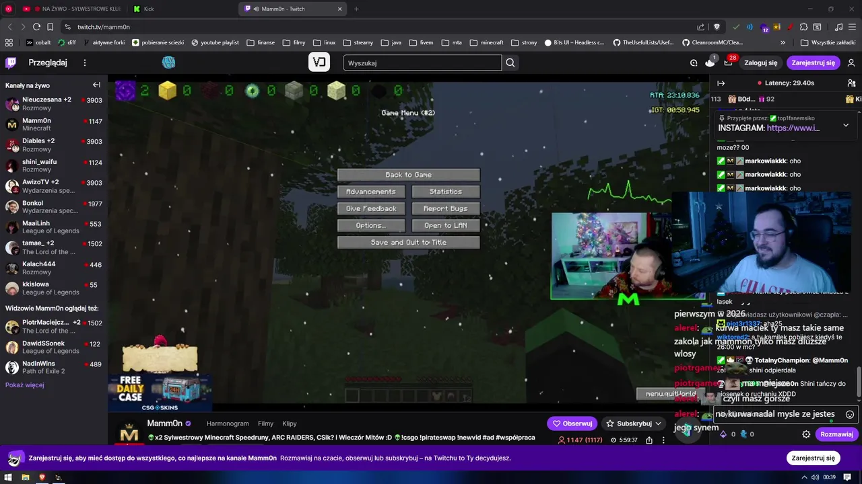The width and height of the screenshot is (862, 484).
Task: Open the cobalt bookmark
Action: coord(38,42)
